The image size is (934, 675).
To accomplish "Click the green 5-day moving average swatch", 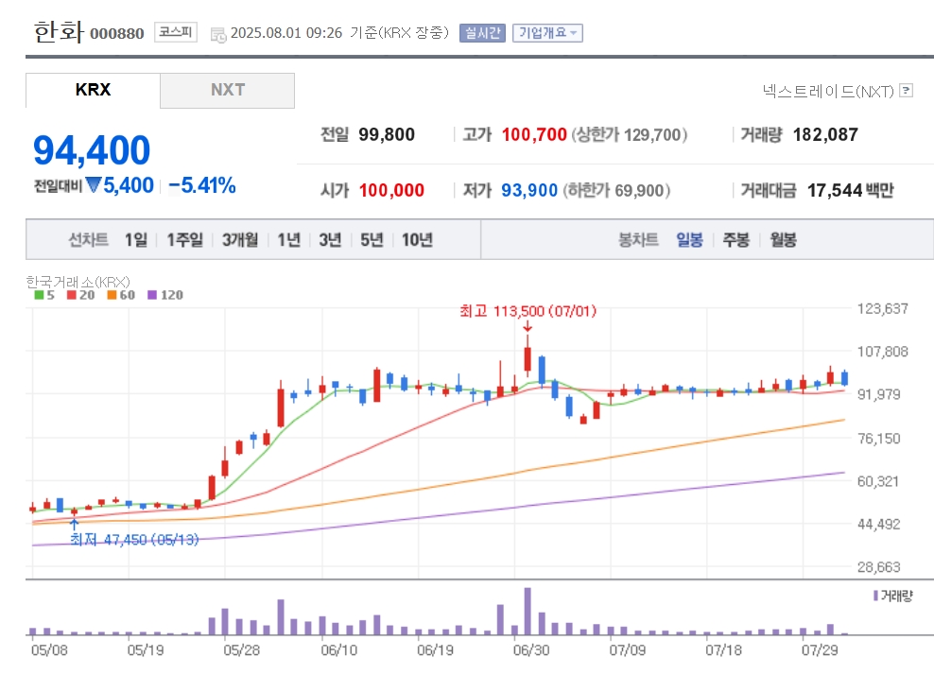I will point(39,295).
